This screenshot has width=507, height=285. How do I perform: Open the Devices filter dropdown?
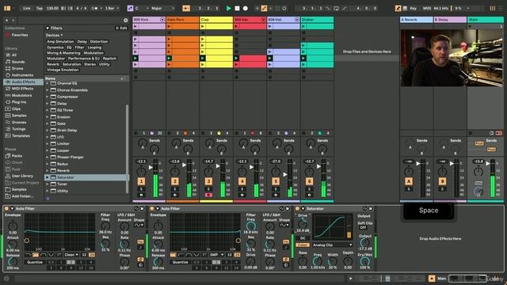[55, 35]
